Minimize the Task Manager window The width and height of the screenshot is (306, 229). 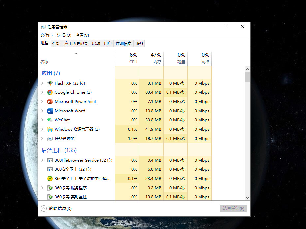point(213,27)
